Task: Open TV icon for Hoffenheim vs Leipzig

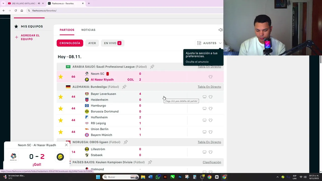Action: tap(205, 120)
